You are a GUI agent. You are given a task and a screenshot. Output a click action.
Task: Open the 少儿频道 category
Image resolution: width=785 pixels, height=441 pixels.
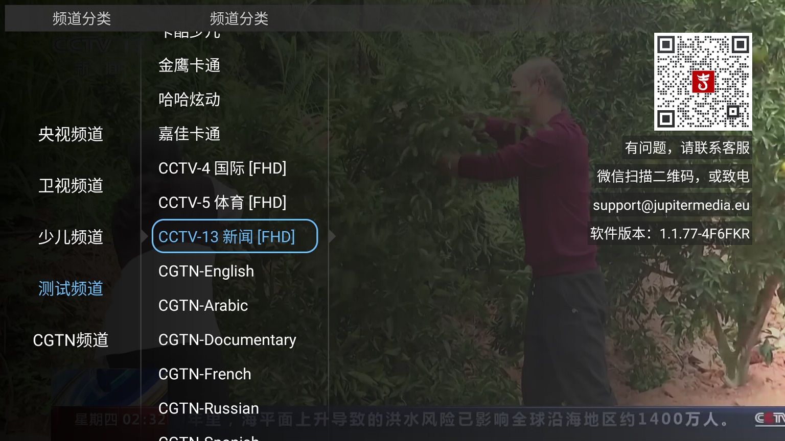click(71, 237)
